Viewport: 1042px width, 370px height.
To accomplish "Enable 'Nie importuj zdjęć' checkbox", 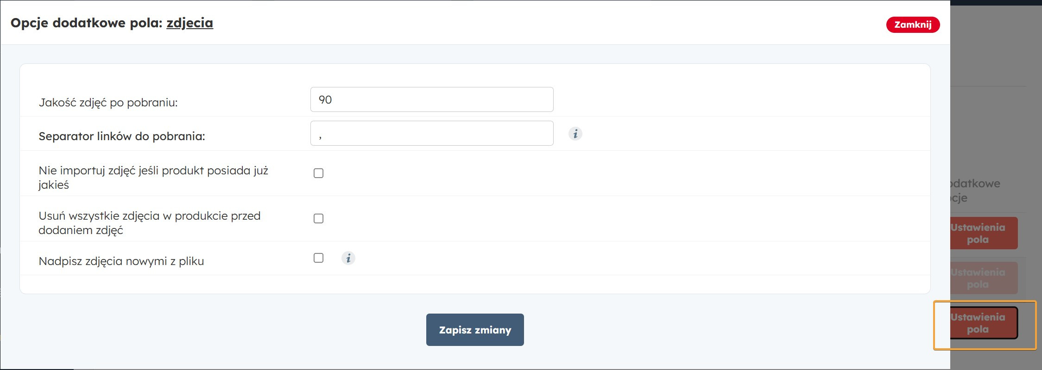I will 318,173.
